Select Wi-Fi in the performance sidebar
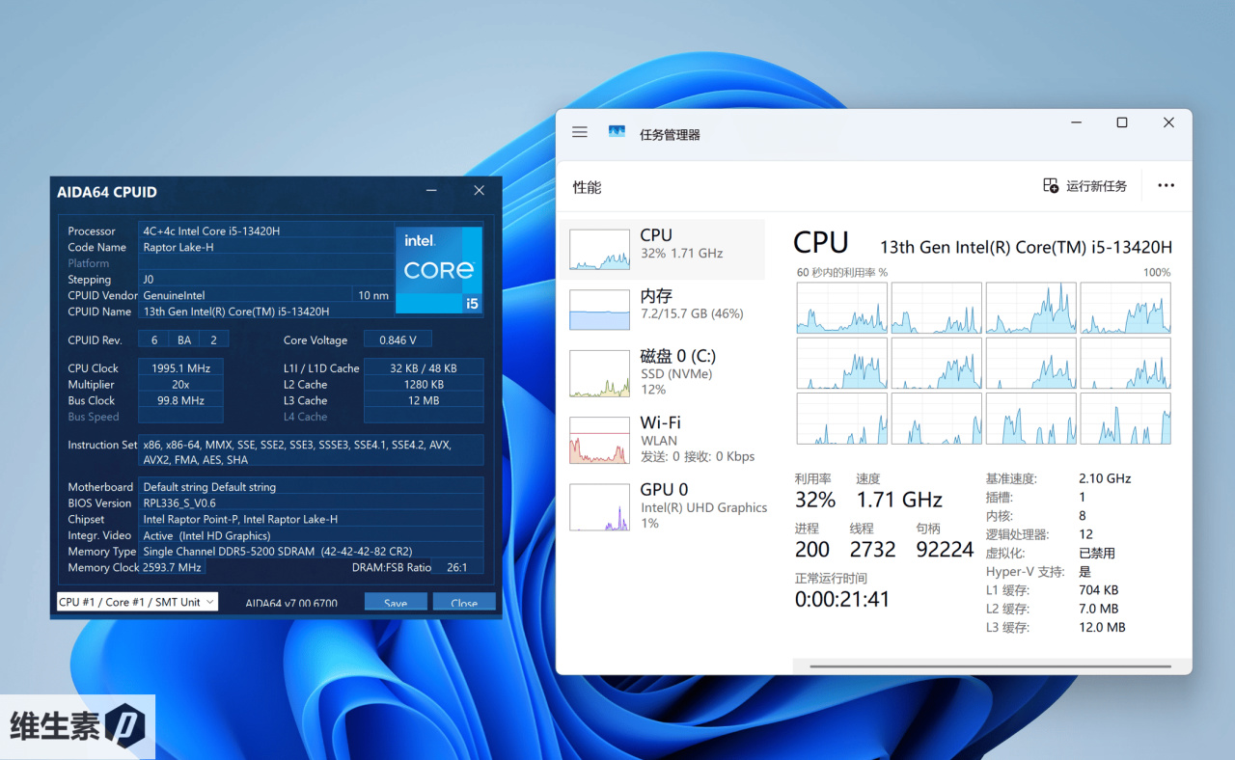The width and height of the screenshot is (1235, 760). pyautogui.click(x=662, y=440)
